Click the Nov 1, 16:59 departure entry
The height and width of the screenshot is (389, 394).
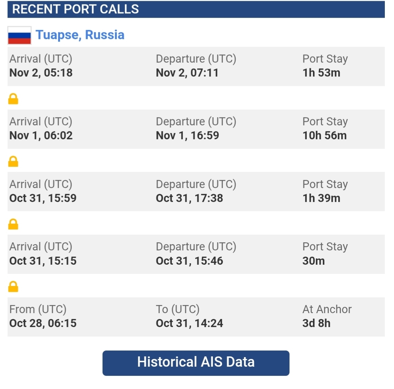coord(187,135)
